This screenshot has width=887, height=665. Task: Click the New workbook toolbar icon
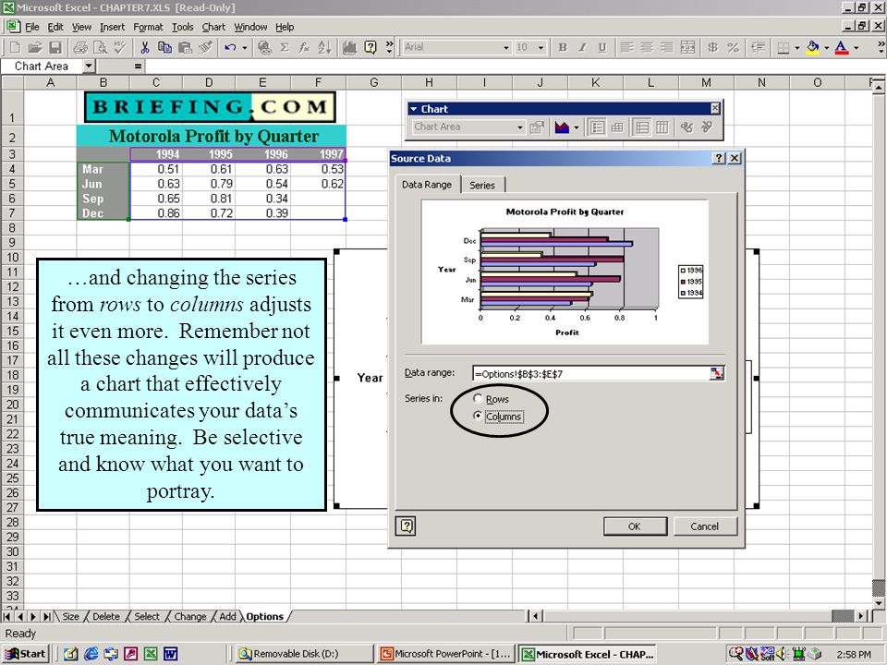pyautogui.click(x=16, y=47)
